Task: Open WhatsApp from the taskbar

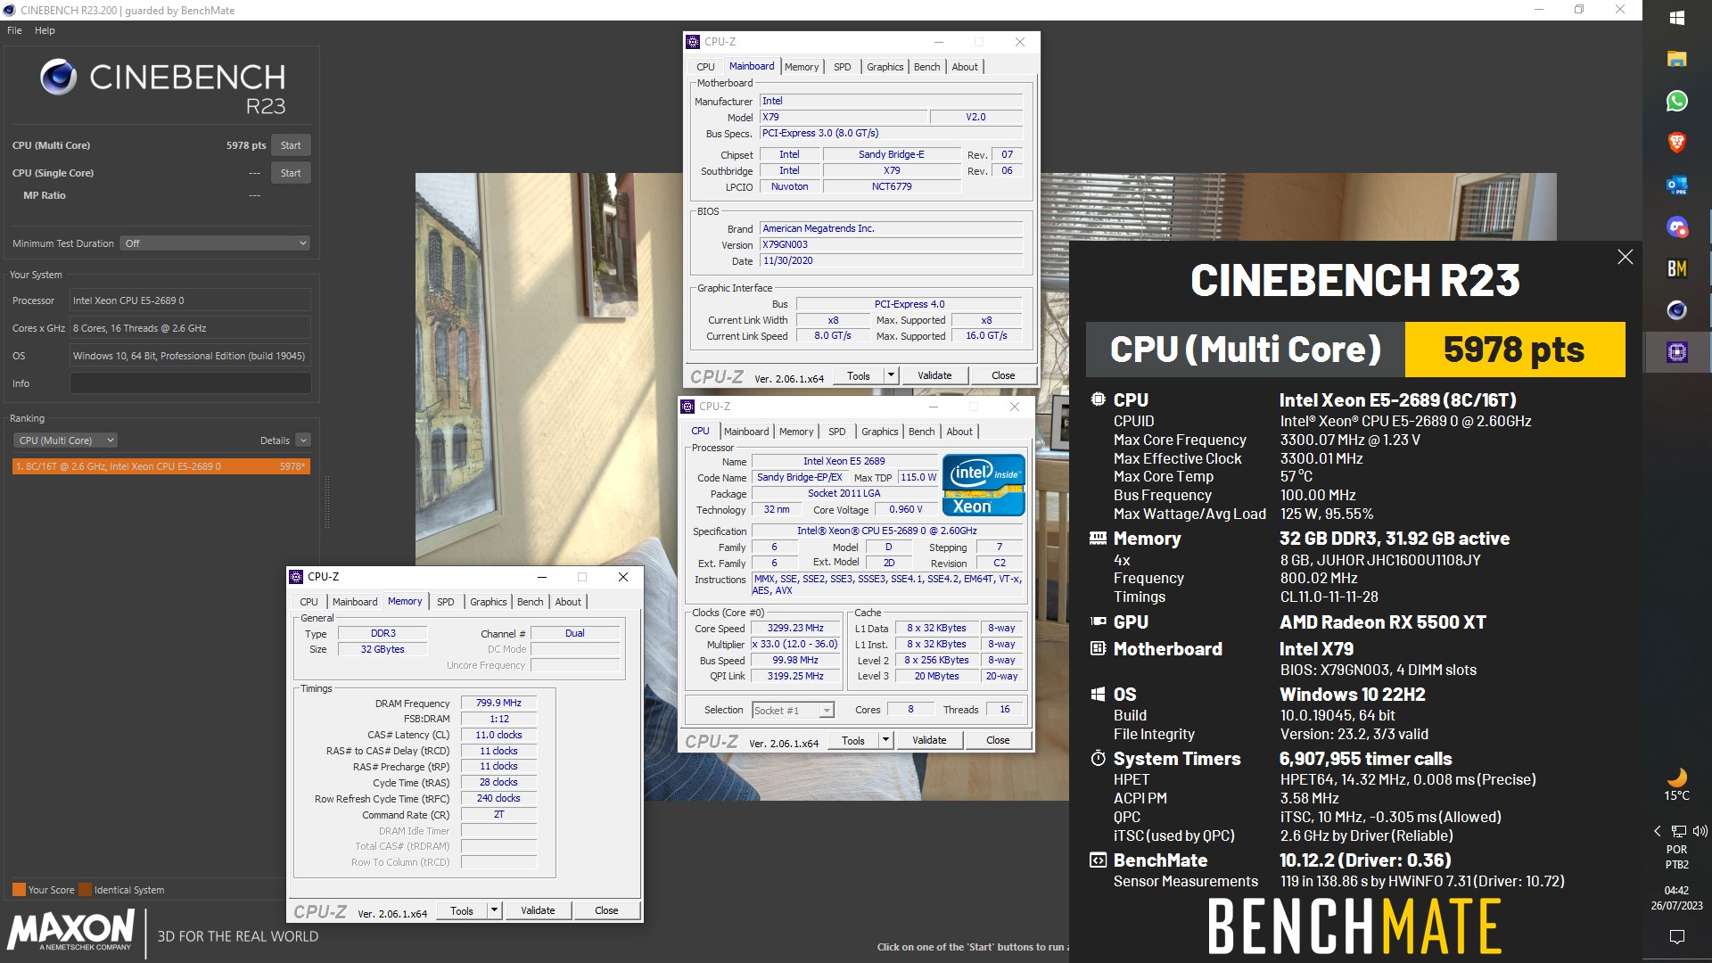Action: point(1676,101)
